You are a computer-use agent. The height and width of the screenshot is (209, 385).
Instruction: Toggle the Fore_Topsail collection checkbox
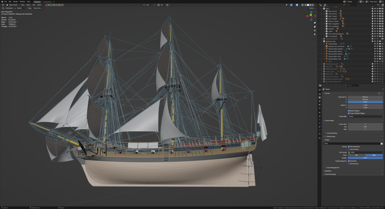point(372,19)
